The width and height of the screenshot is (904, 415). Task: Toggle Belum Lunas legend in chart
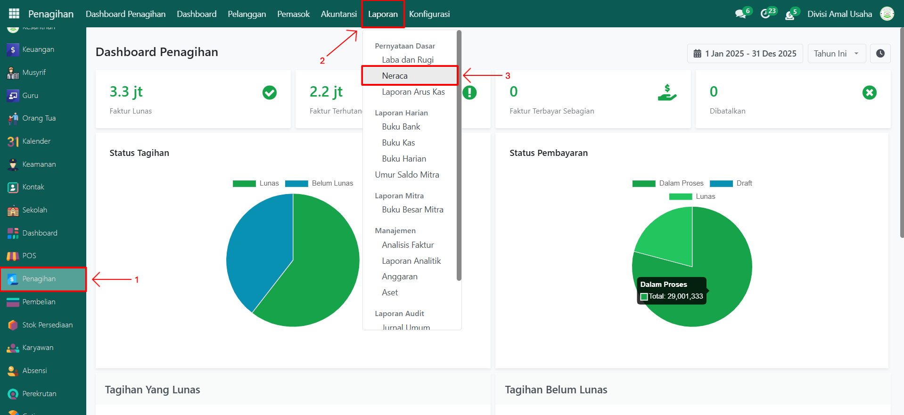pyautogui.click(x=320, y=183)
